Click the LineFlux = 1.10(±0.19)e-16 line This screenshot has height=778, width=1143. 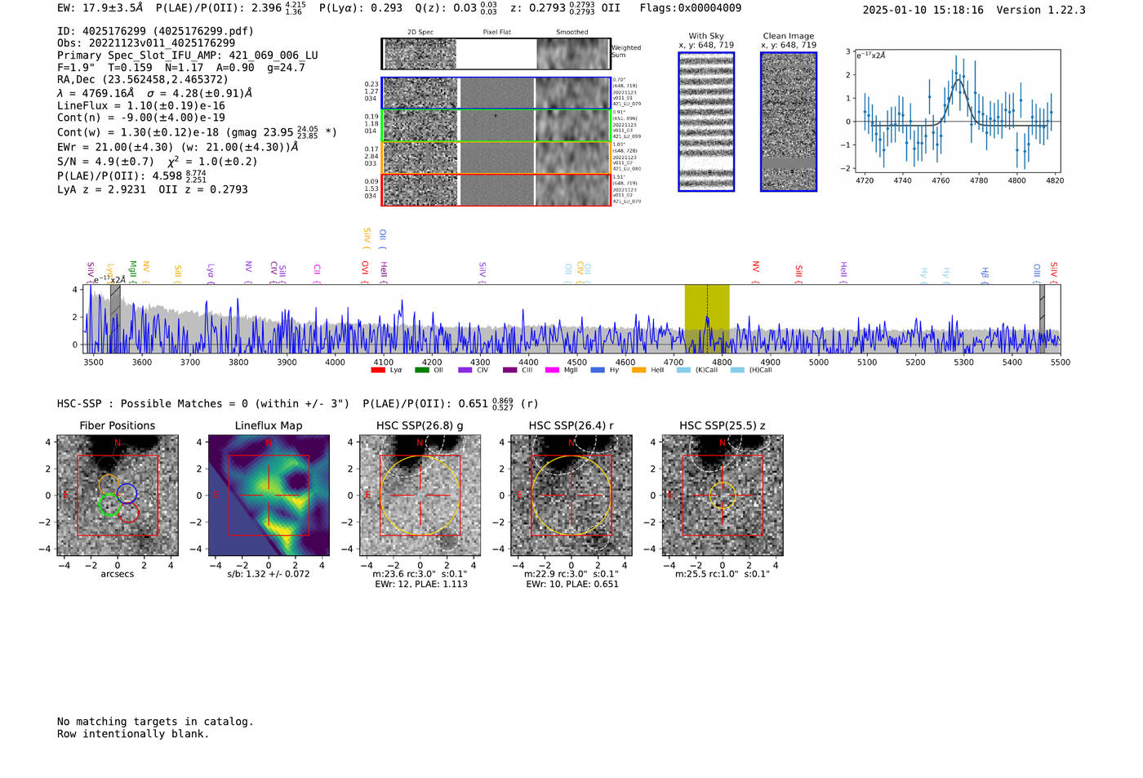pyautogui.click(x=141, y=105)
